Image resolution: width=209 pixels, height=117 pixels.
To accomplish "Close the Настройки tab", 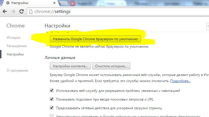I will pyautogui.click(x=54, y=3).
